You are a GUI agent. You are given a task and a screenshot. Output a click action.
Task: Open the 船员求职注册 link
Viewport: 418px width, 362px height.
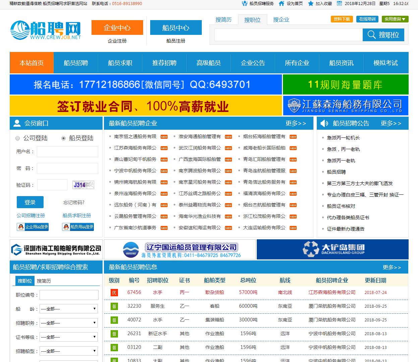point(77,216)
